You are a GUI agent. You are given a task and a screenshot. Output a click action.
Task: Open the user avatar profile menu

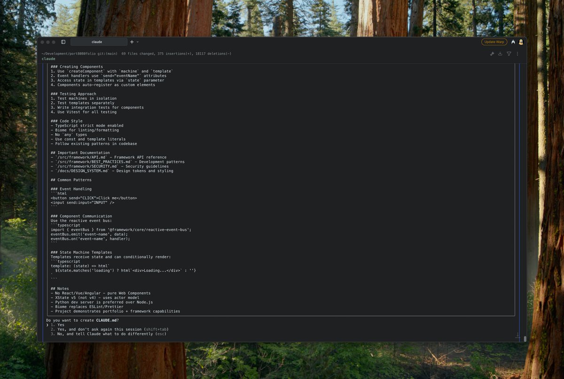click(x=521, y=42)
